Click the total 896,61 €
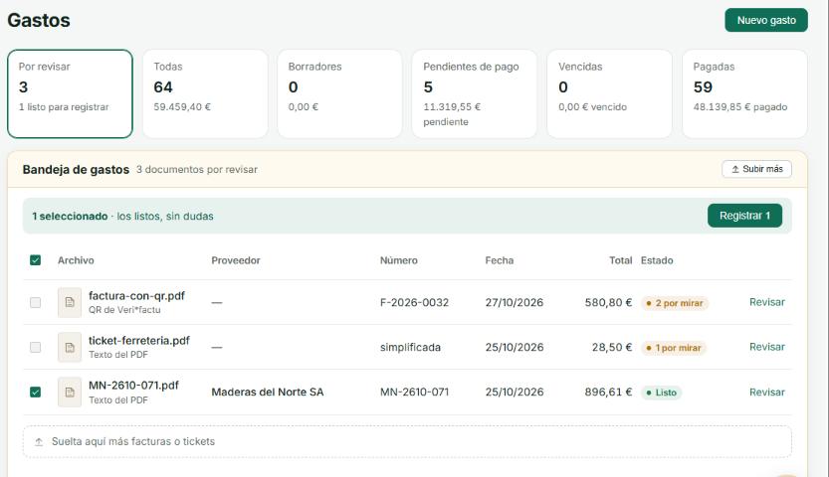829x477 pixels. click(608, 393)
